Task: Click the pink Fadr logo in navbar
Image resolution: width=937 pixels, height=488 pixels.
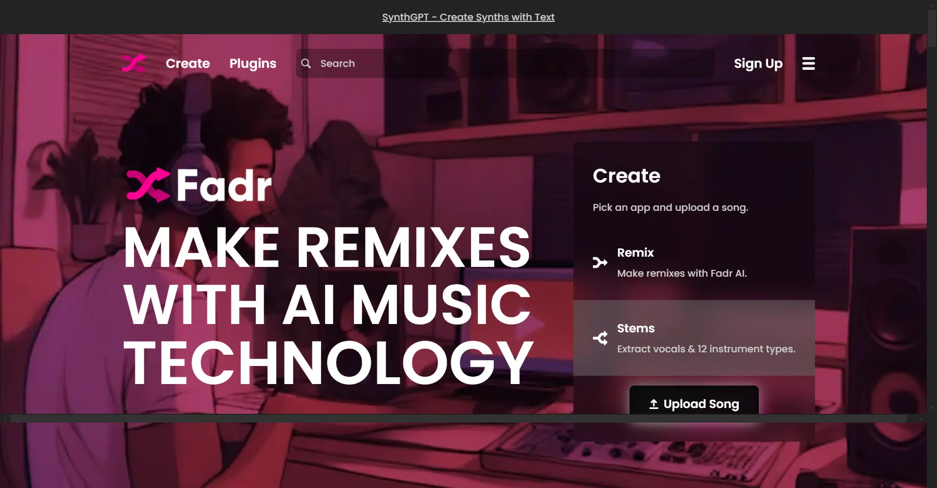Action: pos(134,63)
